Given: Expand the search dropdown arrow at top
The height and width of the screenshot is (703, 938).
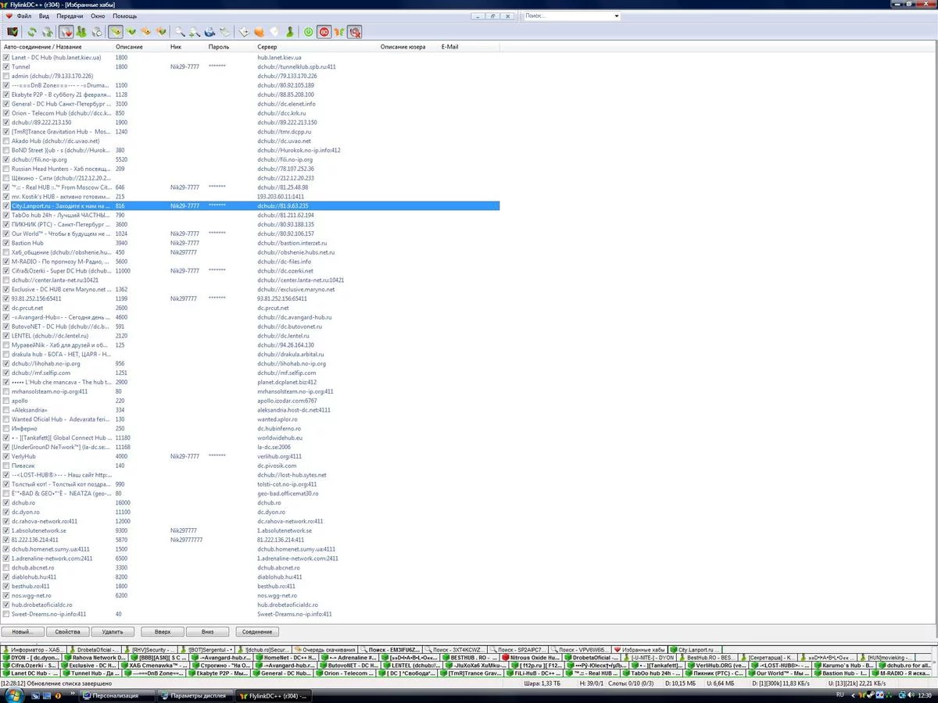Looking at the screenshot, I should coord(616,16).
